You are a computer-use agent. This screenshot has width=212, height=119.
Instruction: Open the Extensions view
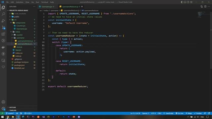click(x=3, y=34)
